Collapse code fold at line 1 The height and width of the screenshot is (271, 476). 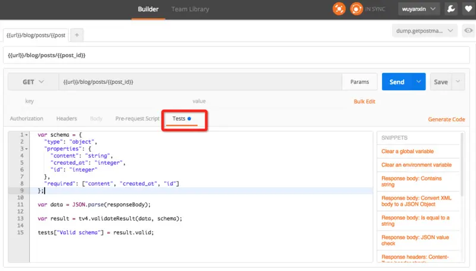(26, 135)
